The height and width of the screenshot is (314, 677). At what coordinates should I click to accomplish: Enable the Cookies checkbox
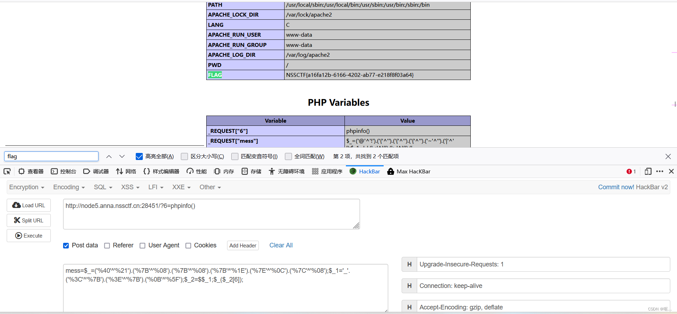pyautogui.click(x=188, y=246)
